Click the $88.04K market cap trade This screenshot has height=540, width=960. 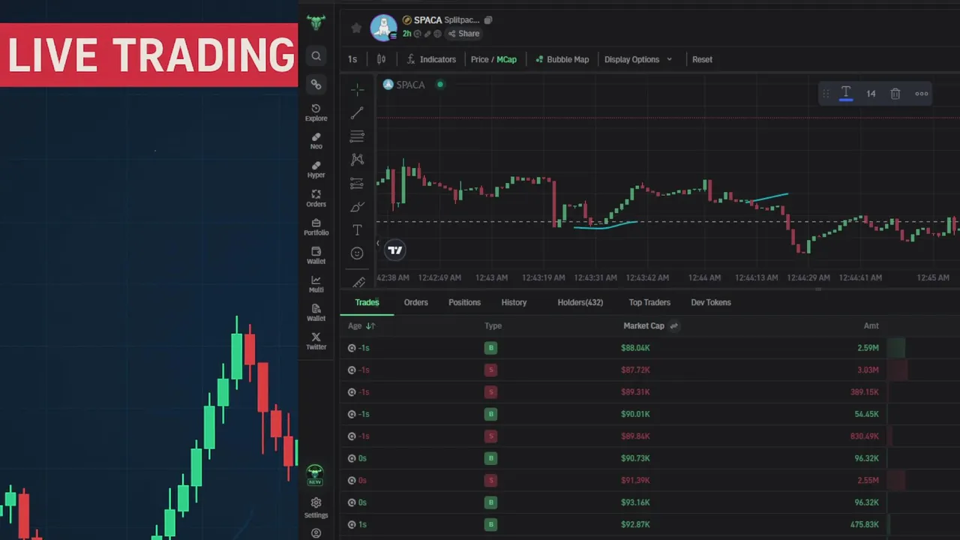click(635, 348)
